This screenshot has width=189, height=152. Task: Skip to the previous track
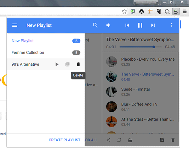pos(127,25)
